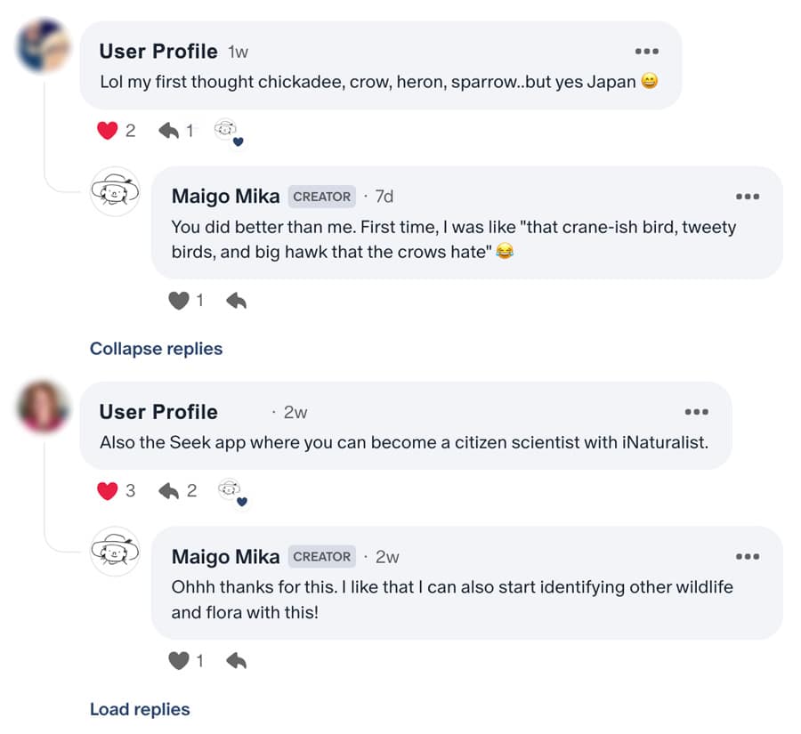Open the options menu on the Seek app comment
The width and height of the screenshot is (801, 734).
[x=698, y=411]
